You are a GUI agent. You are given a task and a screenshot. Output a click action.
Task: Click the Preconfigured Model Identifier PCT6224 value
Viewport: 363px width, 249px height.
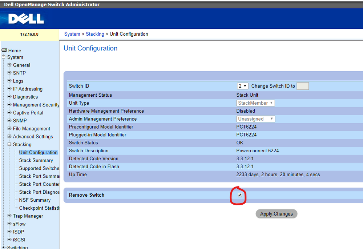246,127
